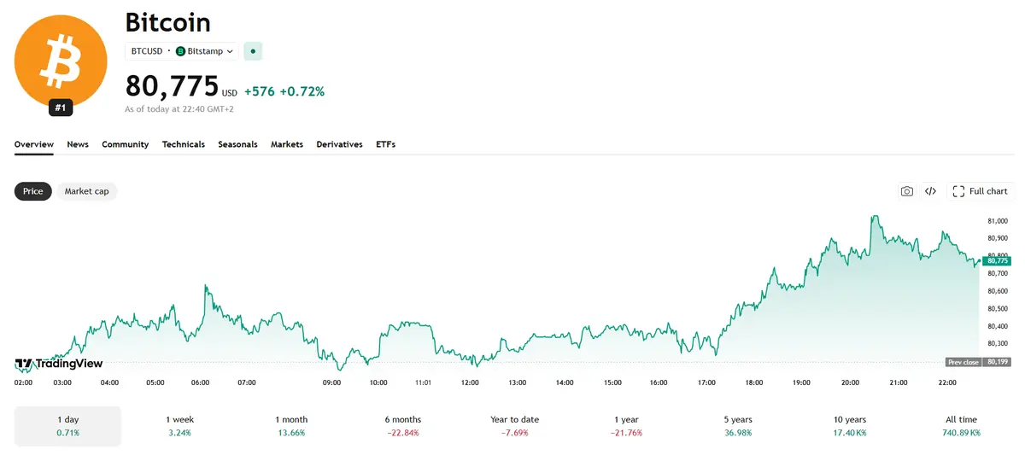Click the Bitstamp exchange logo
The width and height of the screenshot is (1025, 455).
point(180,51)
